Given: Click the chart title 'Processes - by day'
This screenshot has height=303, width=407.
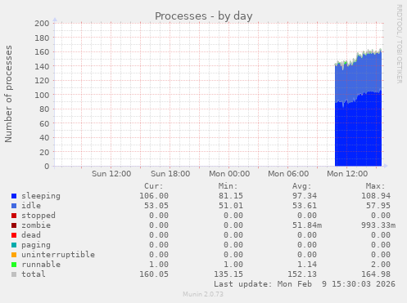Looking at the screenshot, I should (204, 16).
